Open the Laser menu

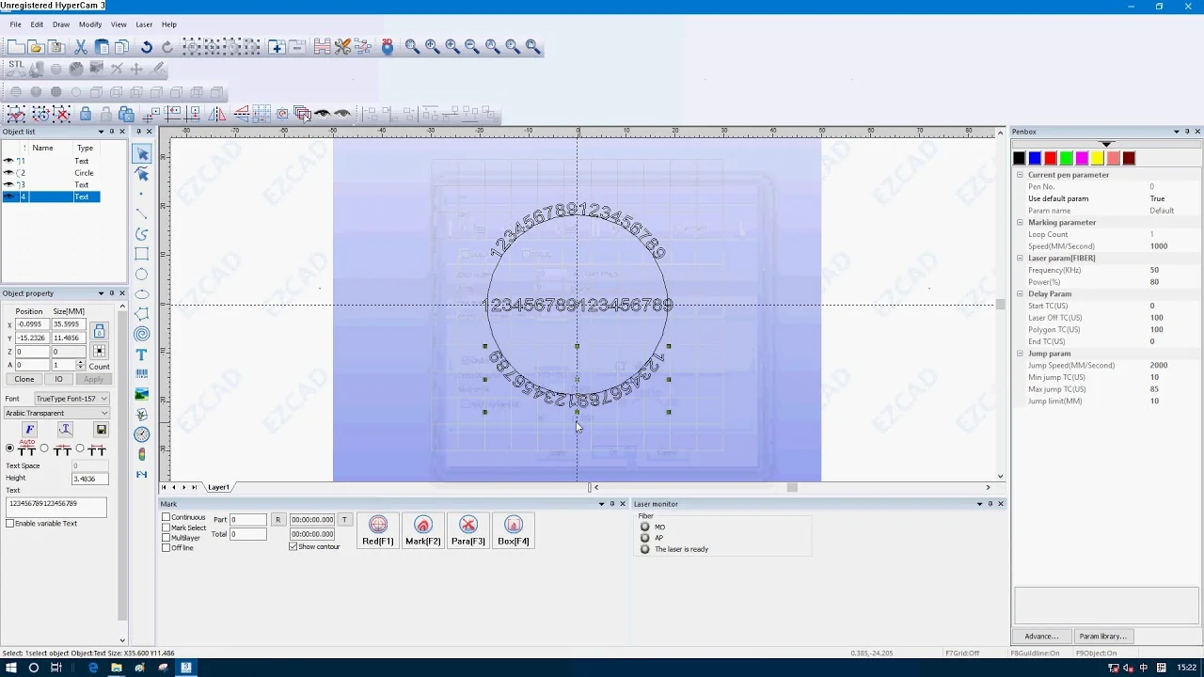pos(144,24)
